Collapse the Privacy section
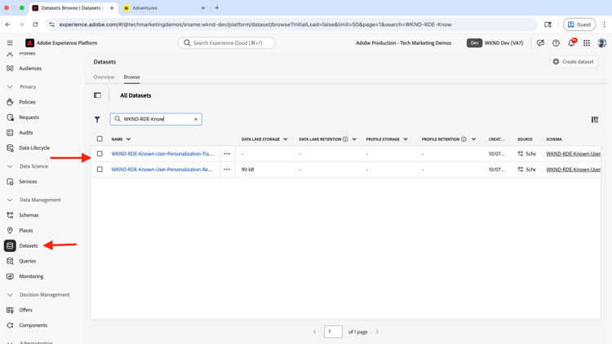The image size is (612, 344). pos(10,87)
